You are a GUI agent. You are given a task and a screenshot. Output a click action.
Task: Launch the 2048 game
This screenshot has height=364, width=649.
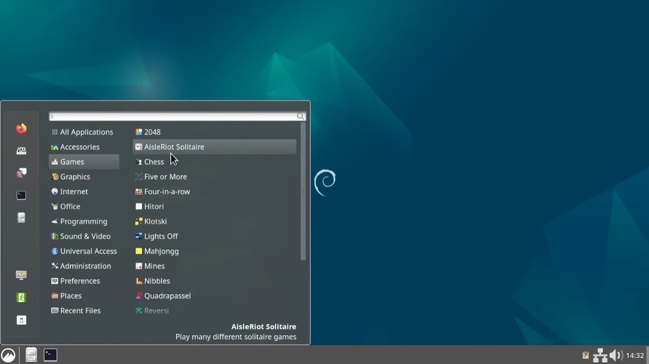pyautogui.click(x=152, y=132)
